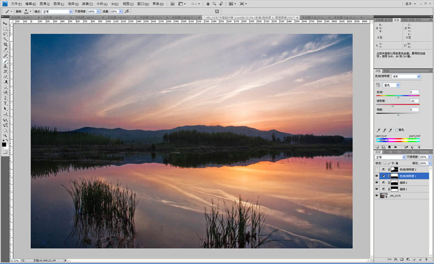Toggle Quick Mask mode icon

point(5,152)
